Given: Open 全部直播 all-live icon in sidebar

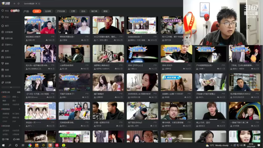Looking at the screenshot, I should (x=3, y=32).
